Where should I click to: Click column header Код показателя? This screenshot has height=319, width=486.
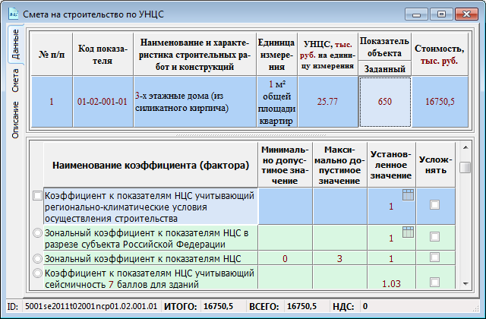[103, 54]
